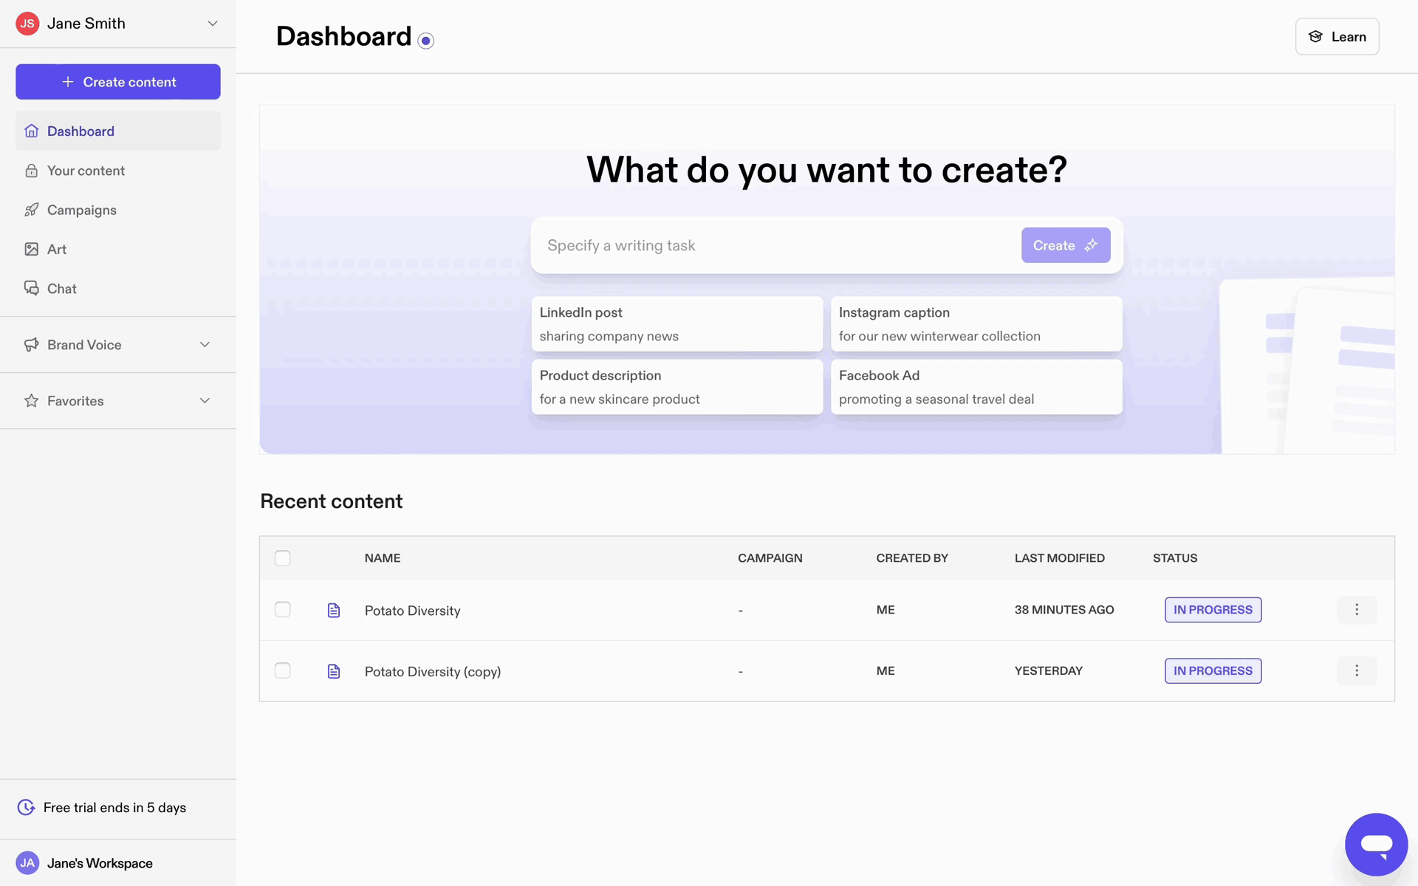Click the CAMPAIGN column header

tap(770, 558)
